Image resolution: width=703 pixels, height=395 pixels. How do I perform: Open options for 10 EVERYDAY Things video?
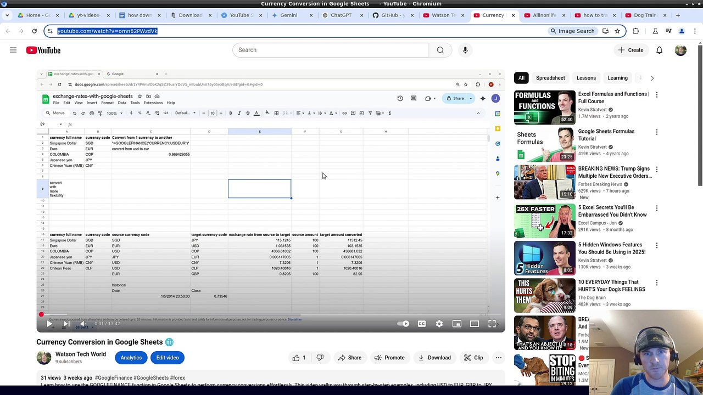pyautogui.click(x=656, y=283)
